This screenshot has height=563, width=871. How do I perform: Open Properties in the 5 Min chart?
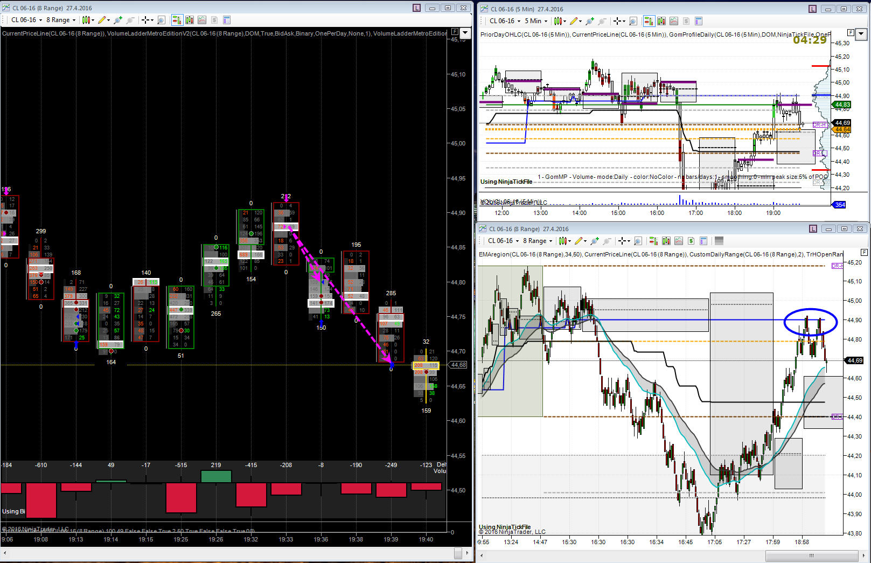pos(699,21)
